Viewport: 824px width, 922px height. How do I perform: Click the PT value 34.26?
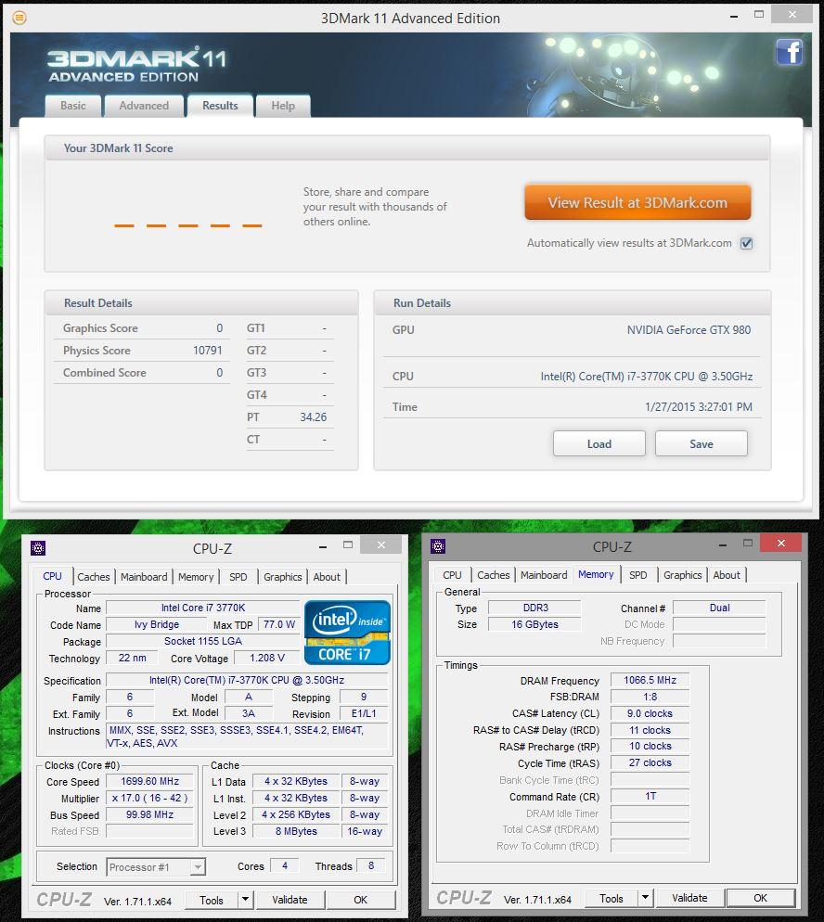(x=314, y=417)
